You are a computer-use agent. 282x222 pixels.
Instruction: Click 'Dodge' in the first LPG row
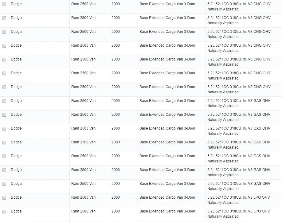click(16, 197)
